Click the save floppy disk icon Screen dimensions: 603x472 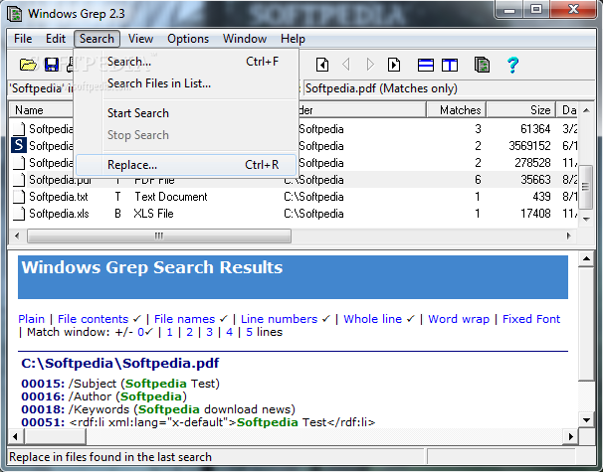pyautogui.click(x=52, y=65)
